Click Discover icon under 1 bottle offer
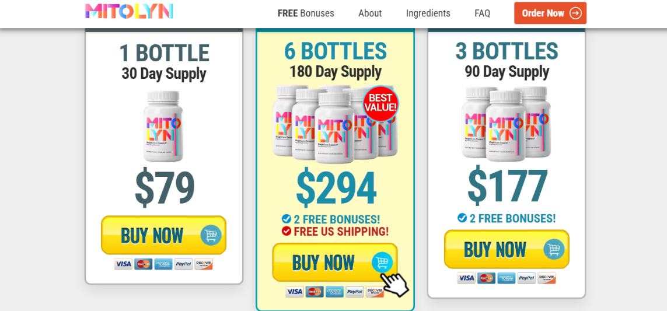The height and width of the screenshot is (311, 667). point(204,264)
